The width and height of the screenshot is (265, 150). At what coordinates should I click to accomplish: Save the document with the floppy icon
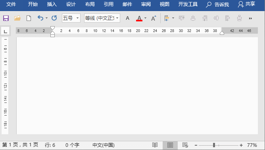(6, 18)
